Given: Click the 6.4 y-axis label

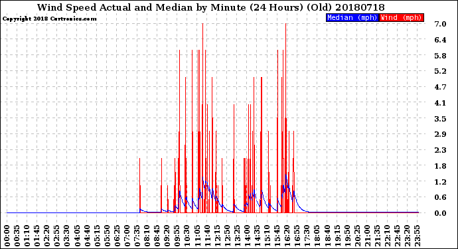Looking at the screenshot, I should point(440,40).
